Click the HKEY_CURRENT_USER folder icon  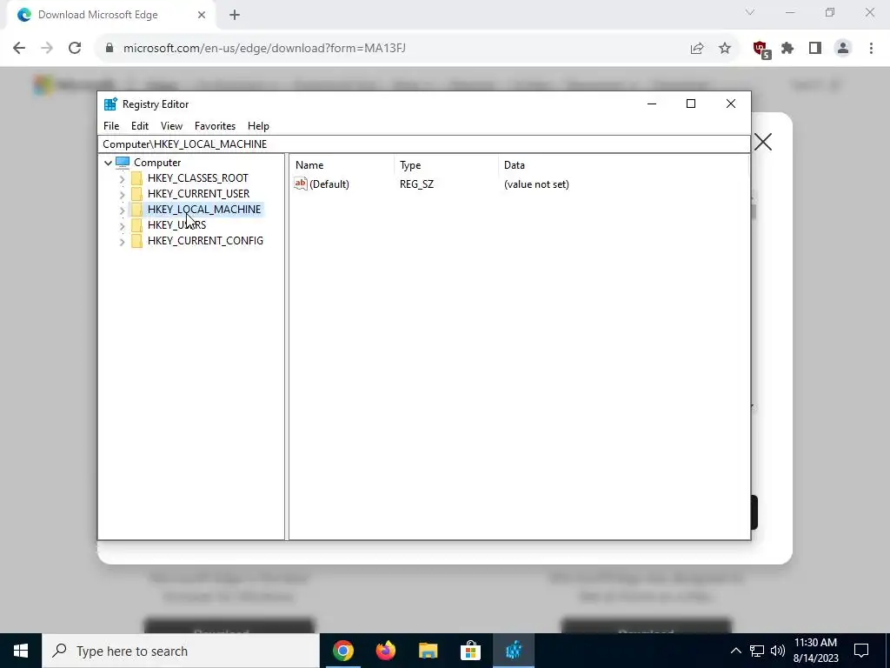click(136, 194)
